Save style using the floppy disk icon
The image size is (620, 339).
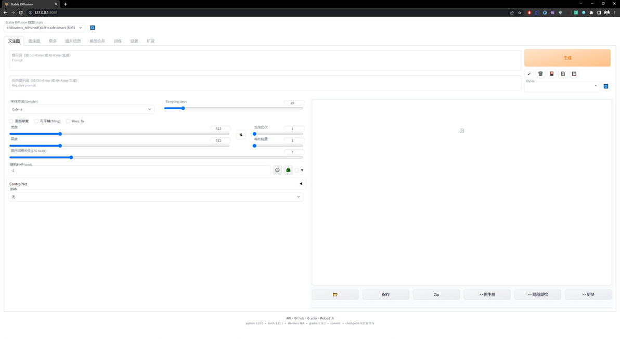click(x=574, y=74)
